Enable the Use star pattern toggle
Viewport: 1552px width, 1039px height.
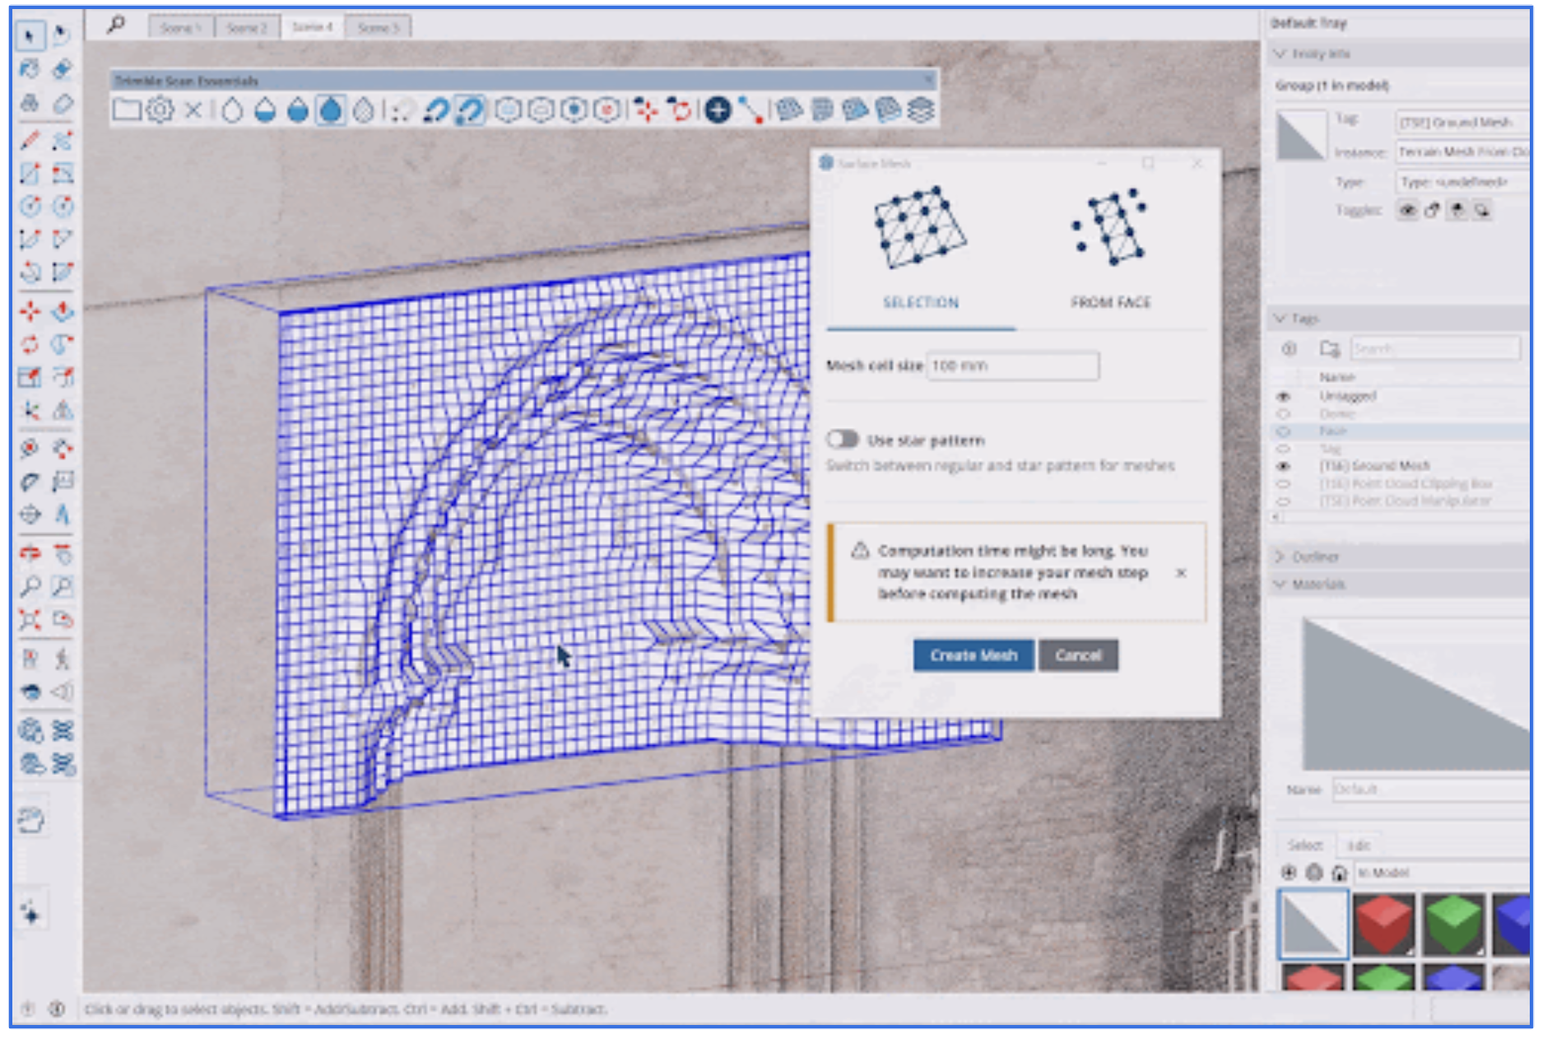tap(843, 440)
